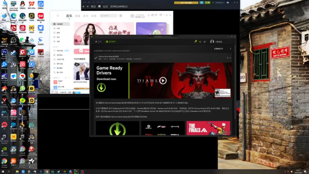Open the Adobe Photoshop desktop icon

pyautogui.click(x=4, y=53)
